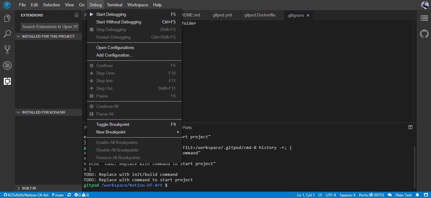Open notifications bell in status bar
This screenshot has height=198, width=431.
[418, 195]
